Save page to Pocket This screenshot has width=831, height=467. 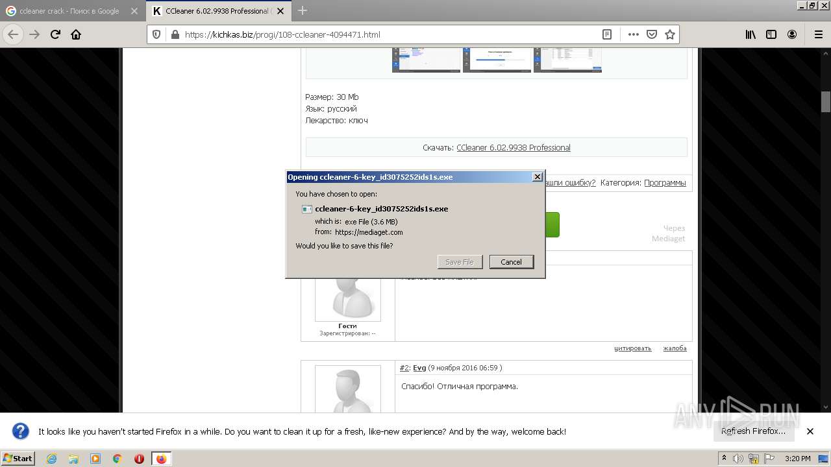pos(652,34)
